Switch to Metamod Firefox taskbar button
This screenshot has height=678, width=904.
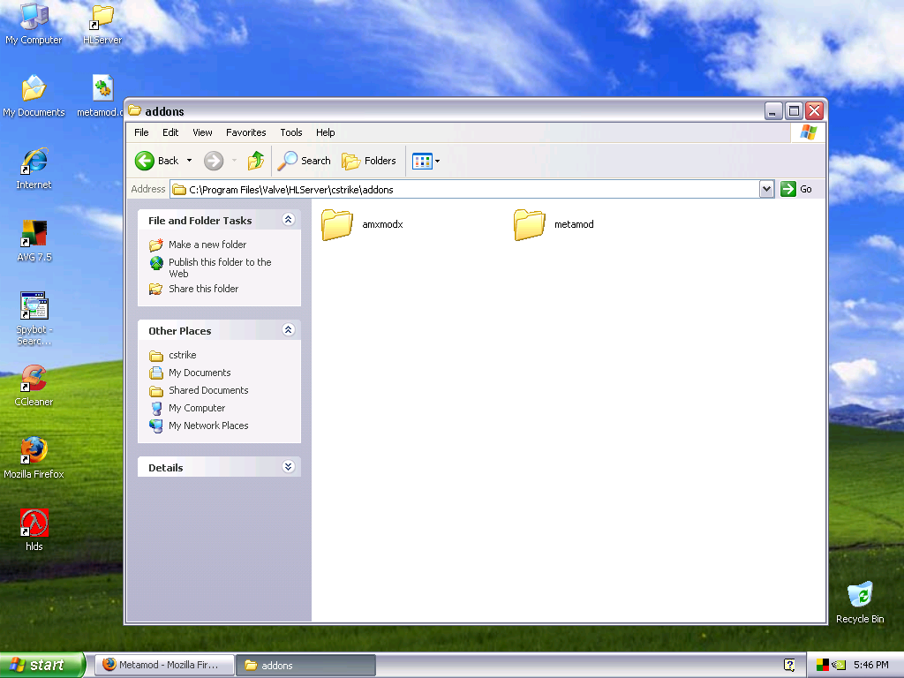pyautogui.click(x=163, y=665)
